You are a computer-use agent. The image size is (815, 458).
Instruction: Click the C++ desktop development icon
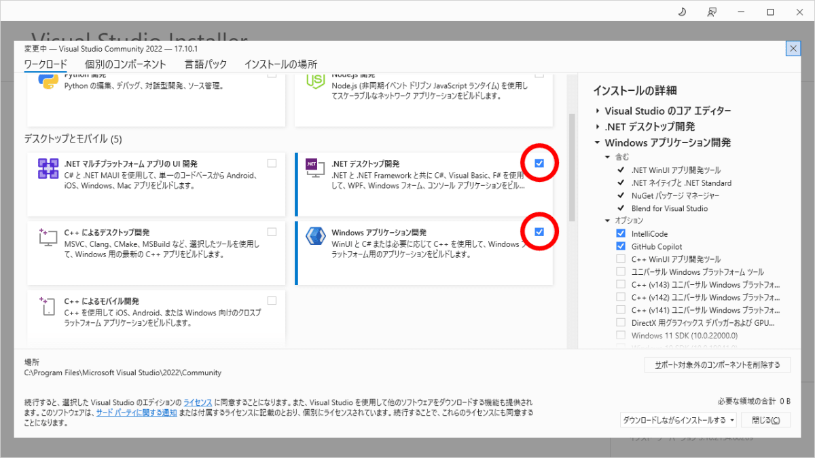tap(48, 236)
